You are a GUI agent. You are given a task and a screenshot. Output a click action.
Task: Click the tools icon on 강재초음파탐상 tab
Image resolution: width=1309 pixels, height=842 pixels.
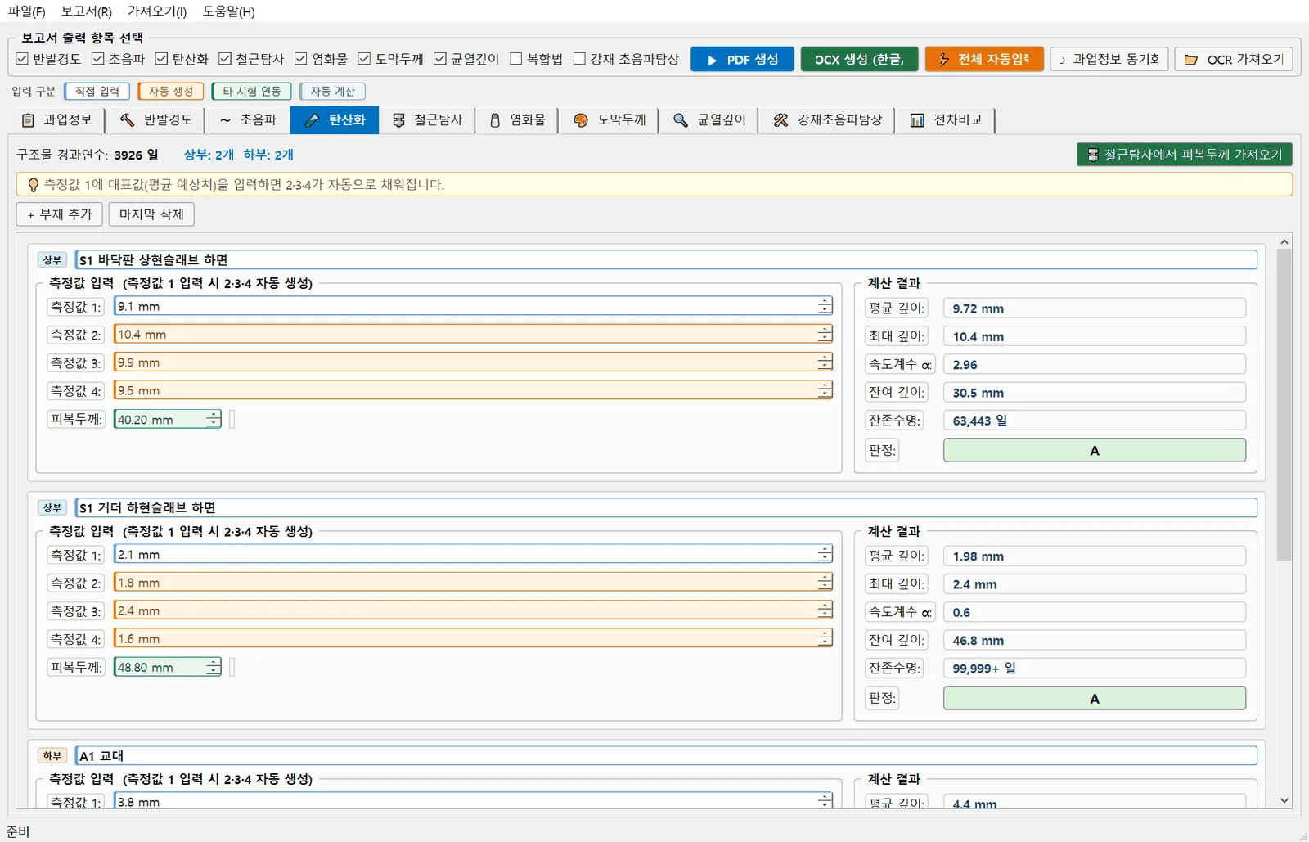click(x=780, y=120)
